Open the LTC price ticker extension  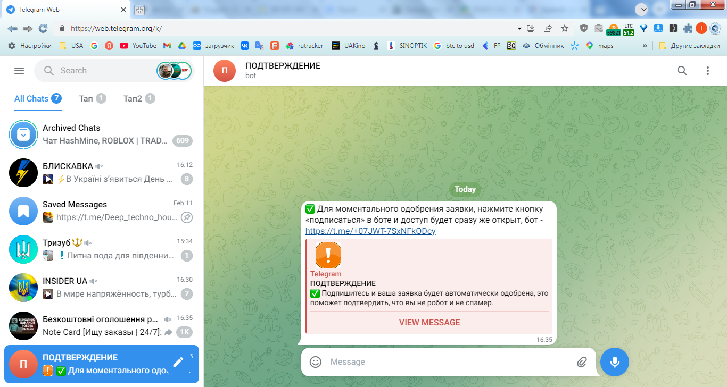point(629,29)
